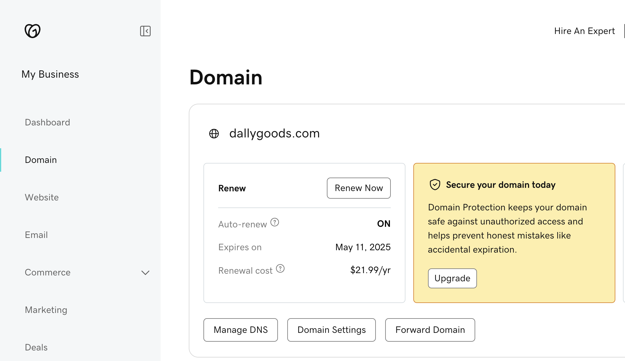
Task: Click Hire An Expert
Action: (x=584, y=31)
